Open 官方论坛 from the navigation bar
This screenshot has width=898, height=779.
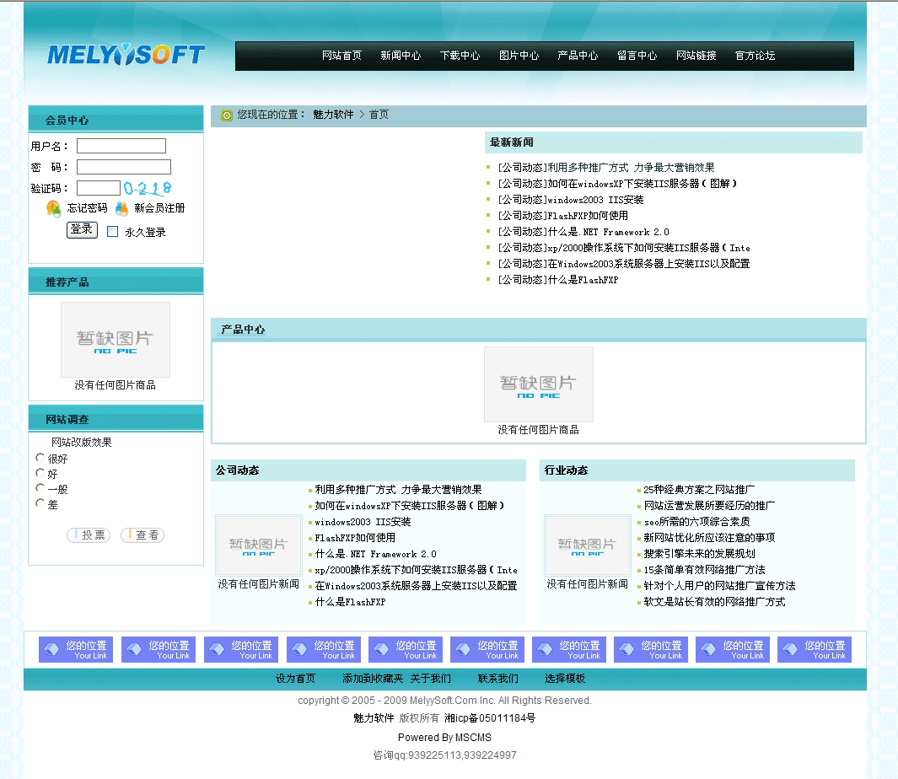pyautogui.click(x=755, y=56)
